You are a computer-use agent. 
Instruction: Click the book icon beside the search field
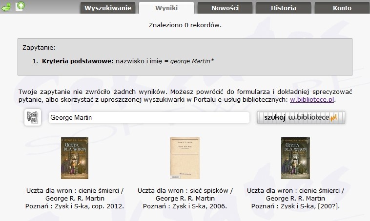[32, 117]
